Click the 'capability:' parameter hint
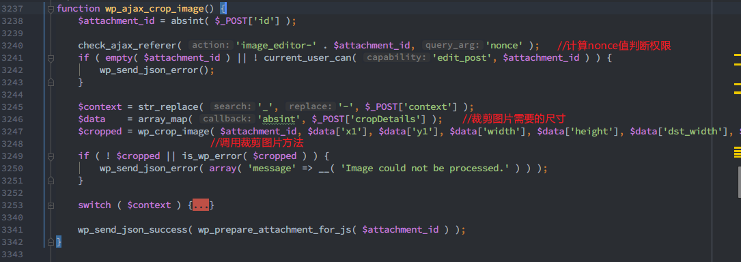 [x=397, y=57]
